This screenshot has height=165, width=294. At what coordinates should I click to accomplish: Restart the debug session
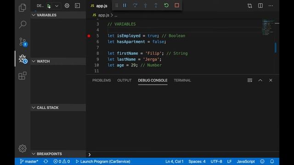pos(166,5)
